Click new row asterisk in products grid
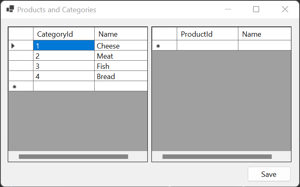The width and height of the screenshot is (300, 187). pyautogui.click(x=158, y=46)
